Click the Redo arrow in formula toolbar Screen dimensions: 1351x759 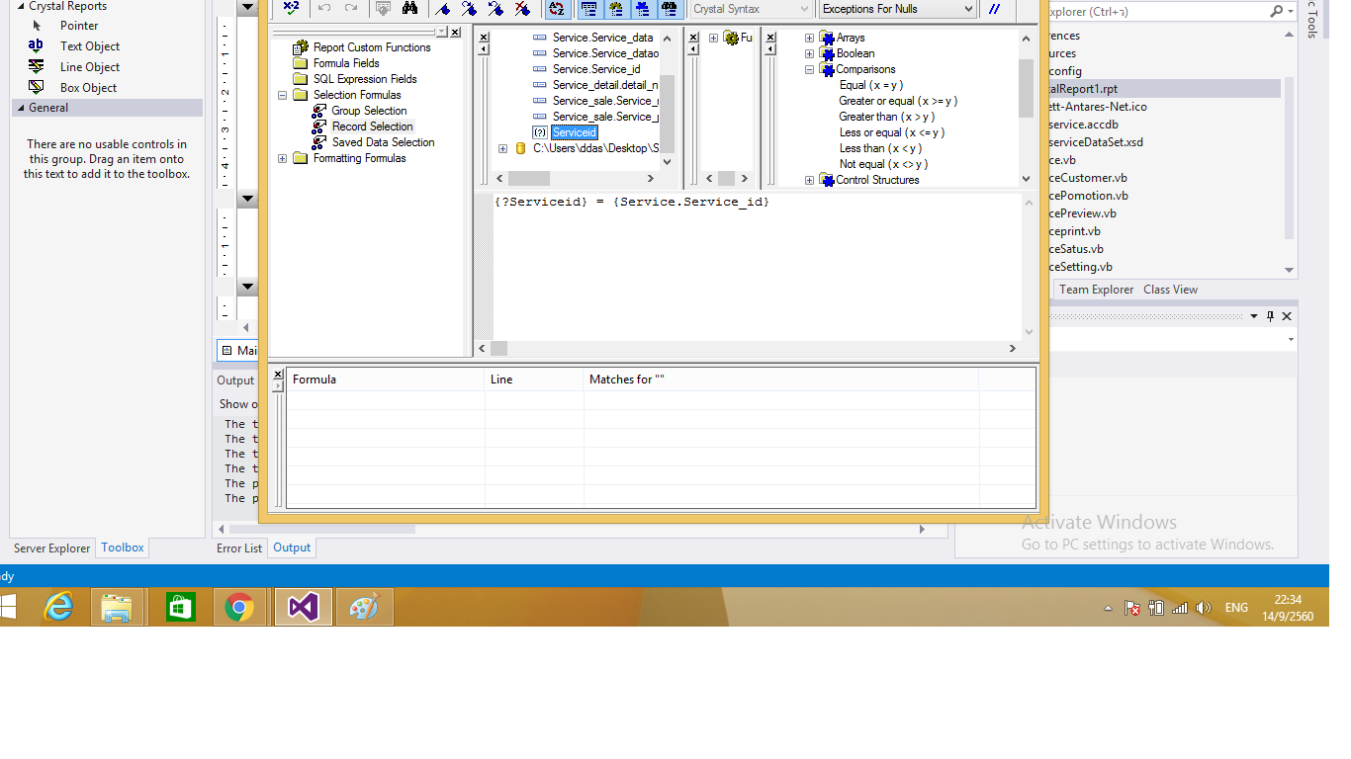coord(351,9)
